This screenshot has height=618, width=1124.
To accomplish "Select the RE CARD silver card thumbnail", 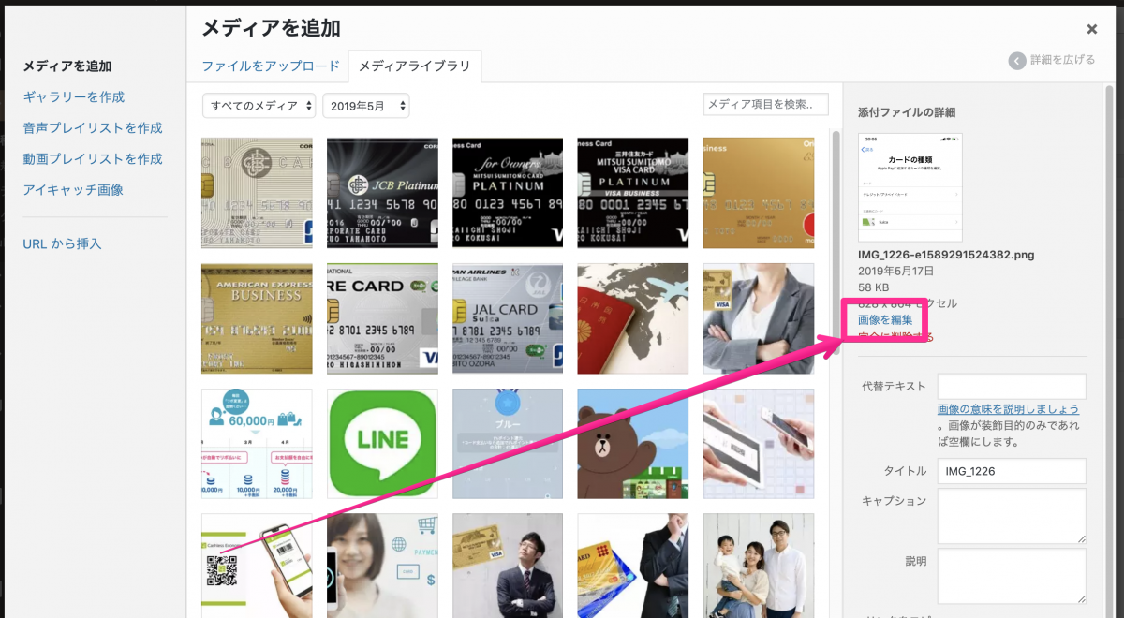I will tap(382, 318).
